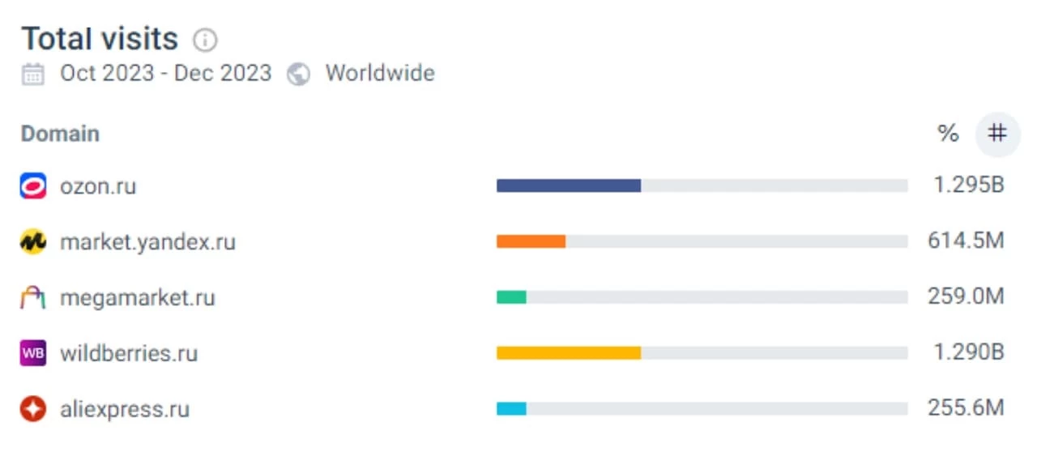This screenshot has width=1037, height=473.
Task: Click the megamarket.ru bag icon
Action: tap(33, 297)
